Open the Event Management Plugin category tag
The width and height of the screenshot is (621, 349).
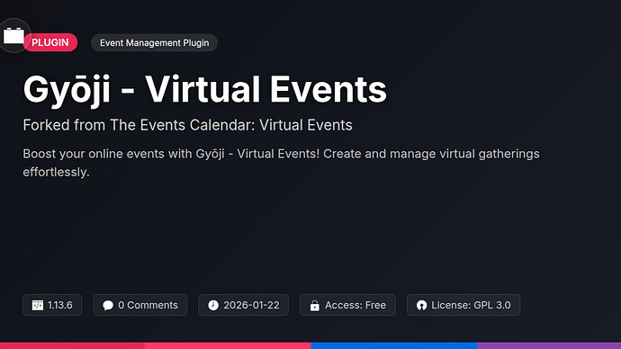[x=154, y=43]
